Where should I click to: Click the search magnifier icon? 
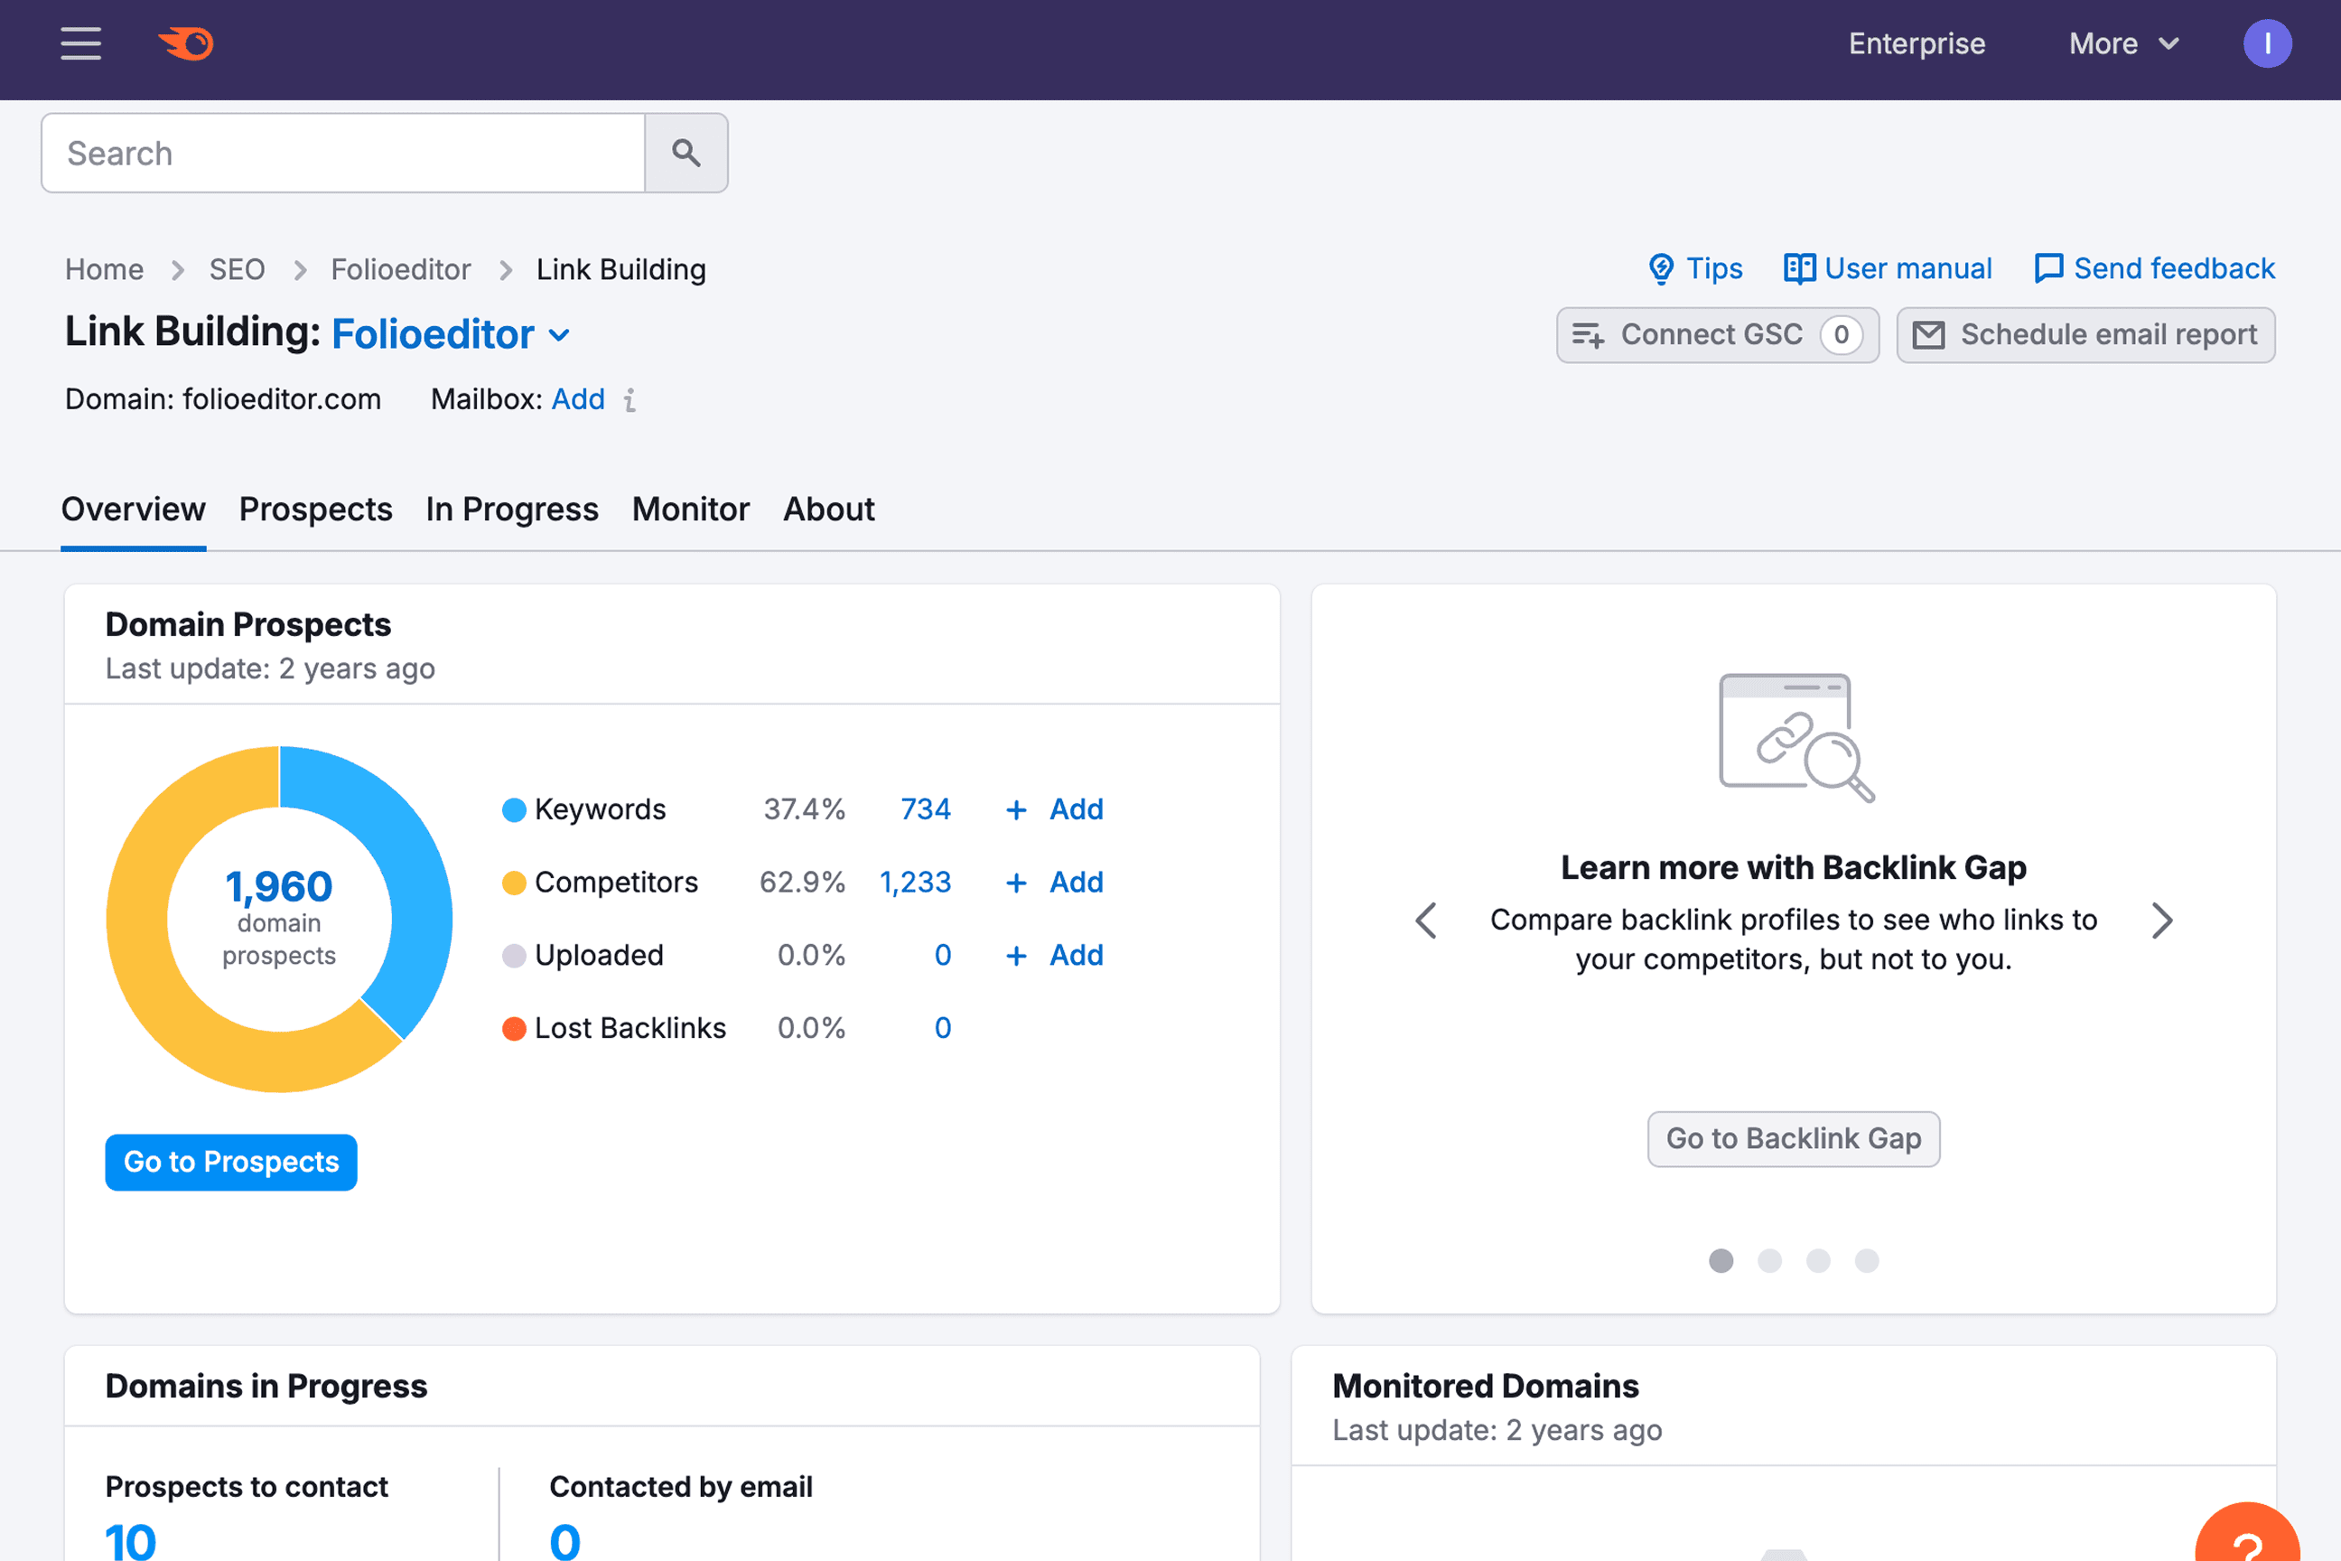[x=686, y=153]
